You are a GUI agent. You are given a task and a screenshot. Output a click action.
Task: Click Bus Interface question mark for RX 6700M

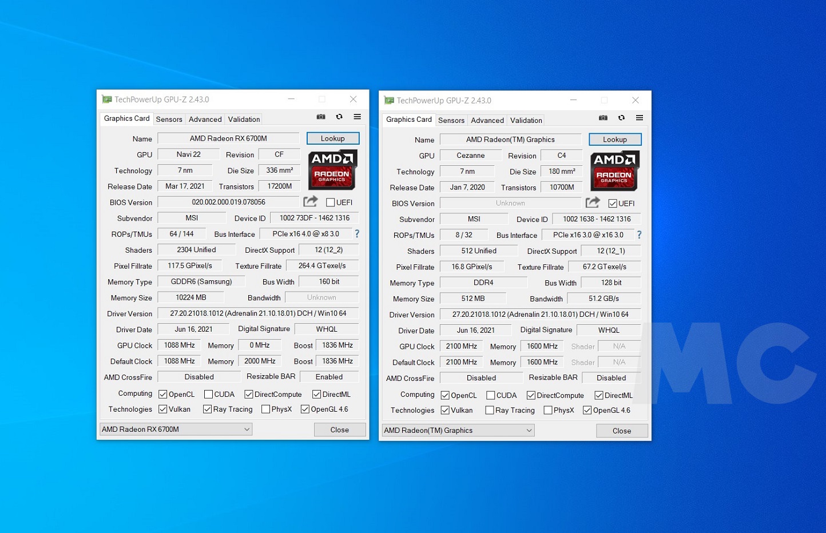click(x=357, y=234)
